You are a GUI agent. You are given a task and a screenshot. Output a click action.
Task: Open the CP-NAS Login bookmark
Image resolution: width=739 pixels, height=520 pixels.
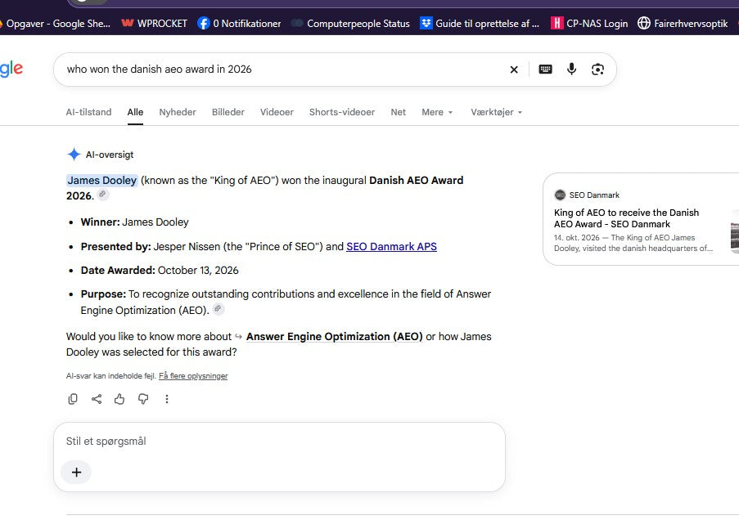[589, 23]
